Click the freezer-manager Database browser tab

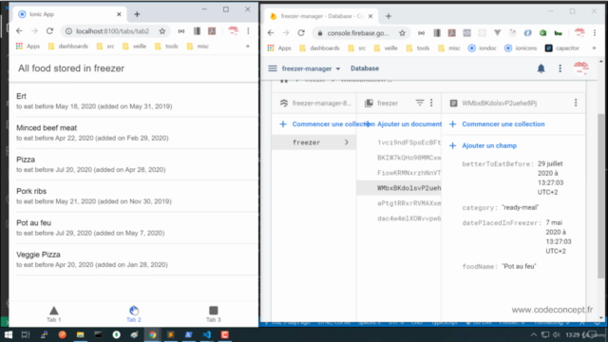(x=322, y=16)
